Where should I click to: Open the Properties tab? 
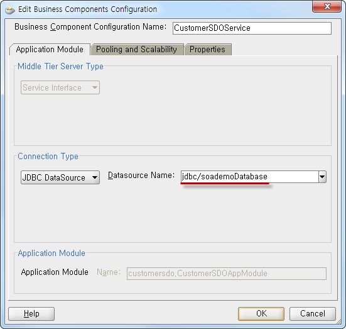pyautogui.click(x=208, y=49)
